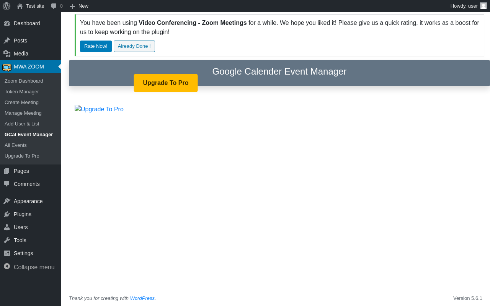Click the Google Calender Event Manager heading
The image size is (490, 306).
(x=279, y=72)
